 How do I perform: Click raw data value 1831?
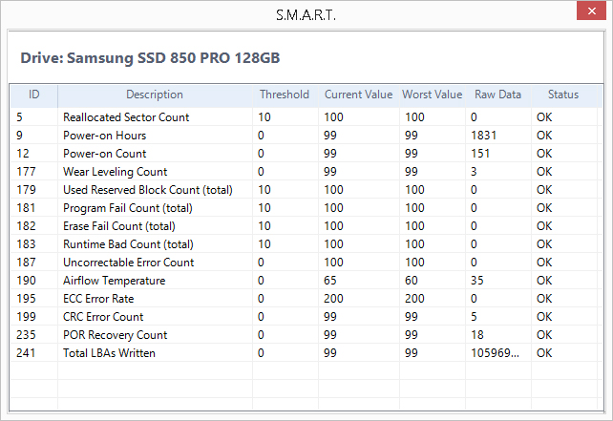483,136
